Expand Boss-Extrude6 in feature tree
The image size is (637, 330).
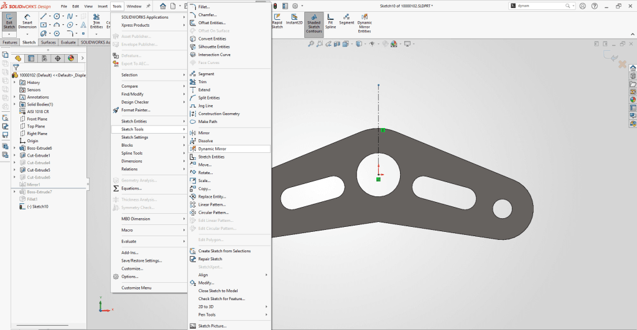[x=15, y=148]
